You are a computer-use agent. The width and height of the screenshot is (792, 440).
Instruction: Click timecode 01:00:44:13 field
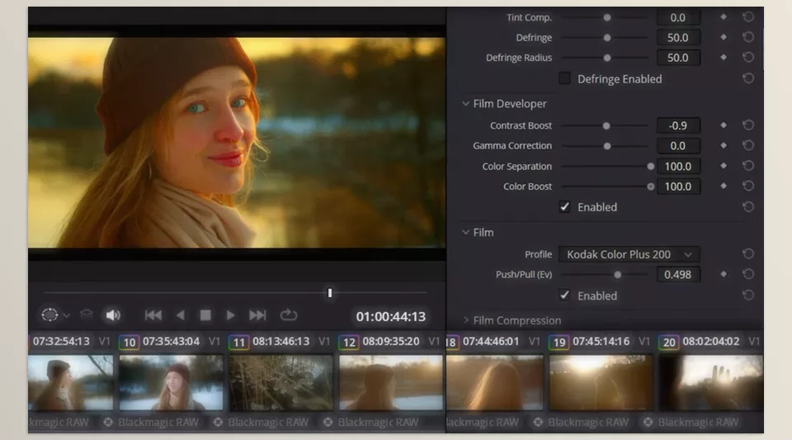[391, 317]
